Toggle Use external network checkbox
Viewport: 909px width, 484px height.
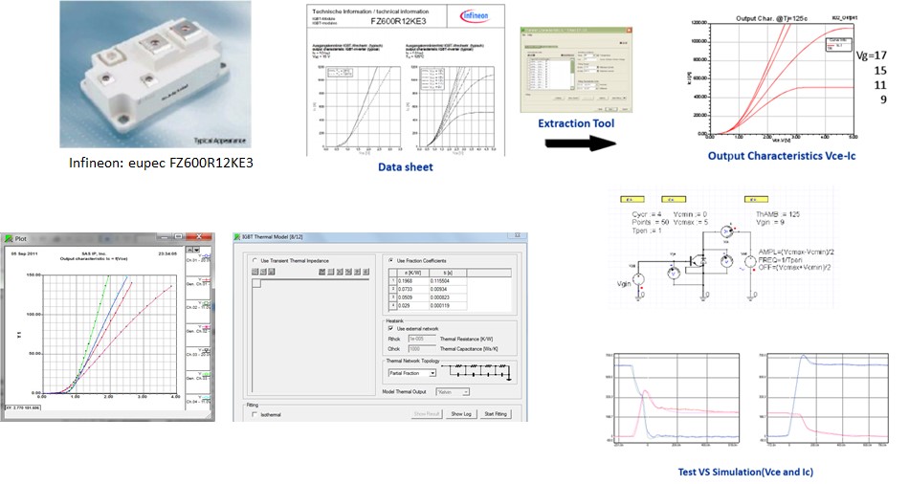click(390, 329)
